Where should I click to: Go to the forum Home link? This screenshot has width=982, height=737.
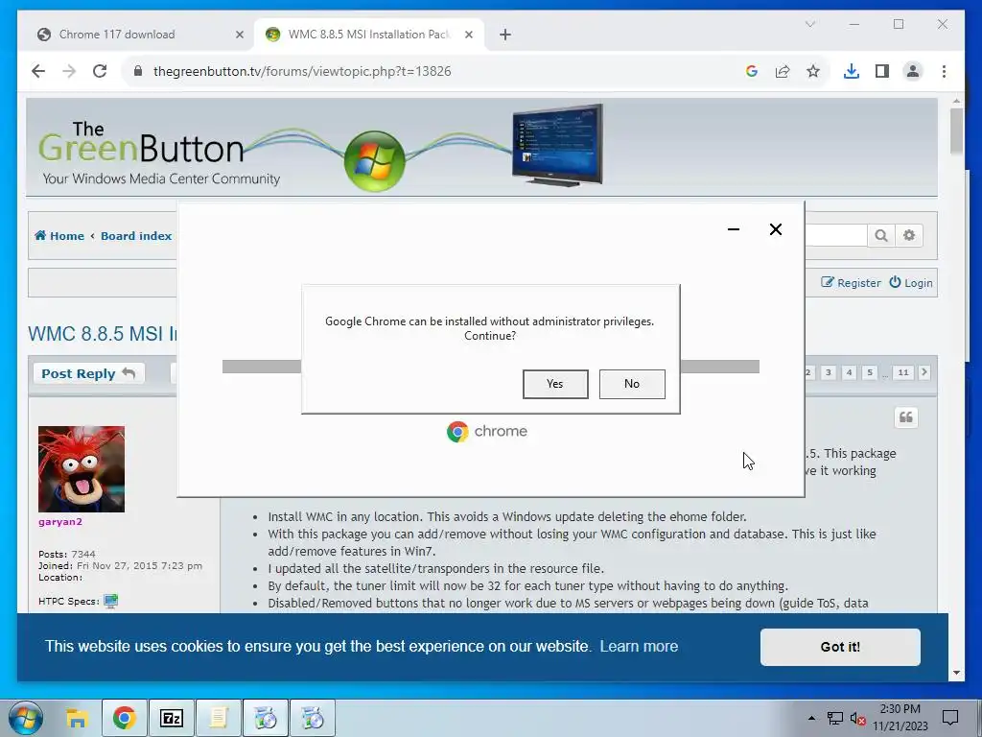59,236
